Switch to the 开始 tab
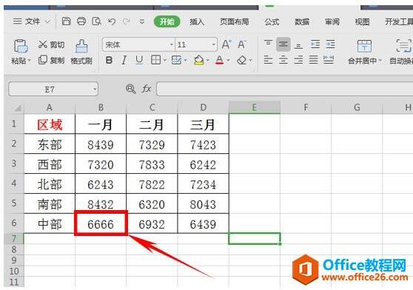This screenshot has height=290, width=413. coord(167,21)
